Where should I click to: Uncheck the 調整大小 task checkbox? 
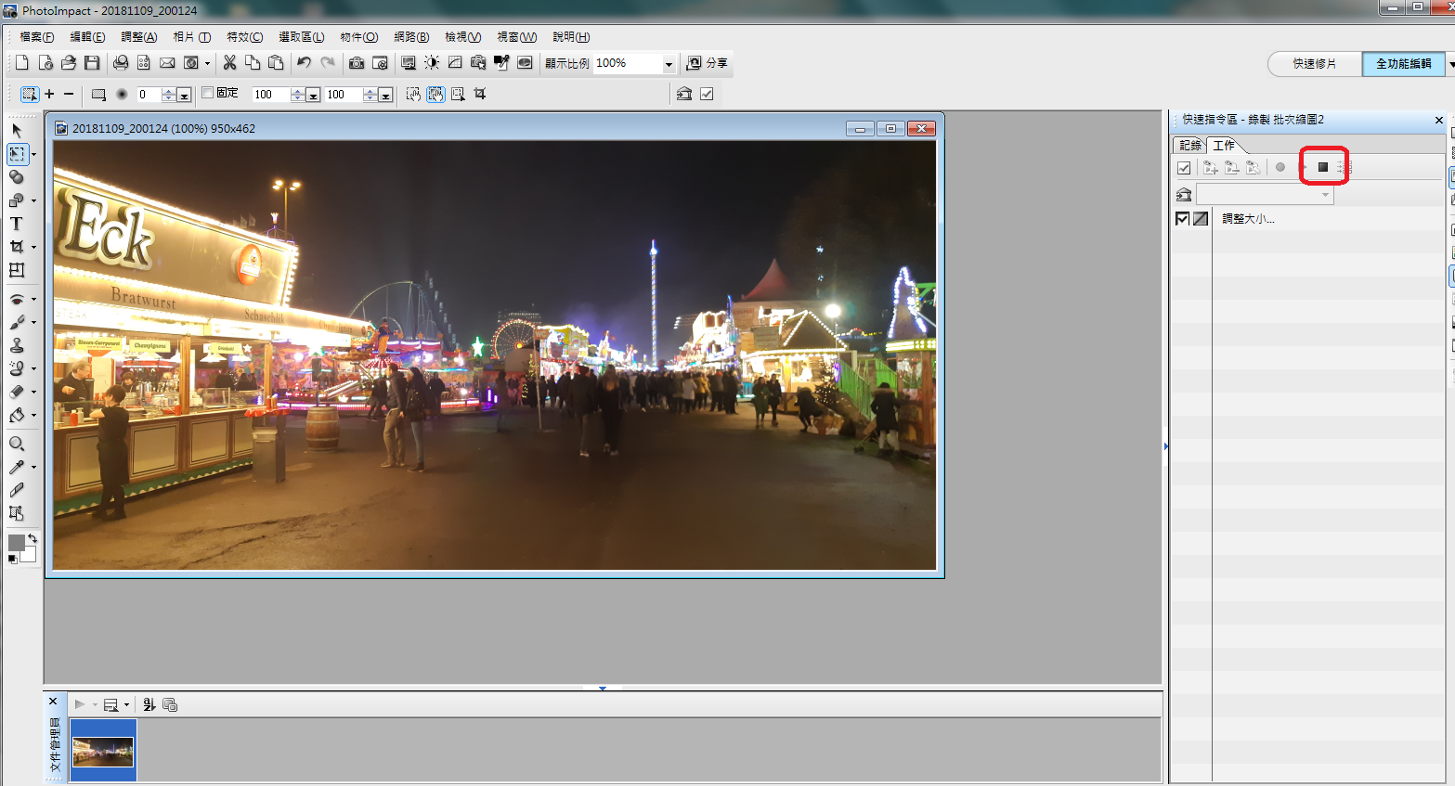(1182, 219)
